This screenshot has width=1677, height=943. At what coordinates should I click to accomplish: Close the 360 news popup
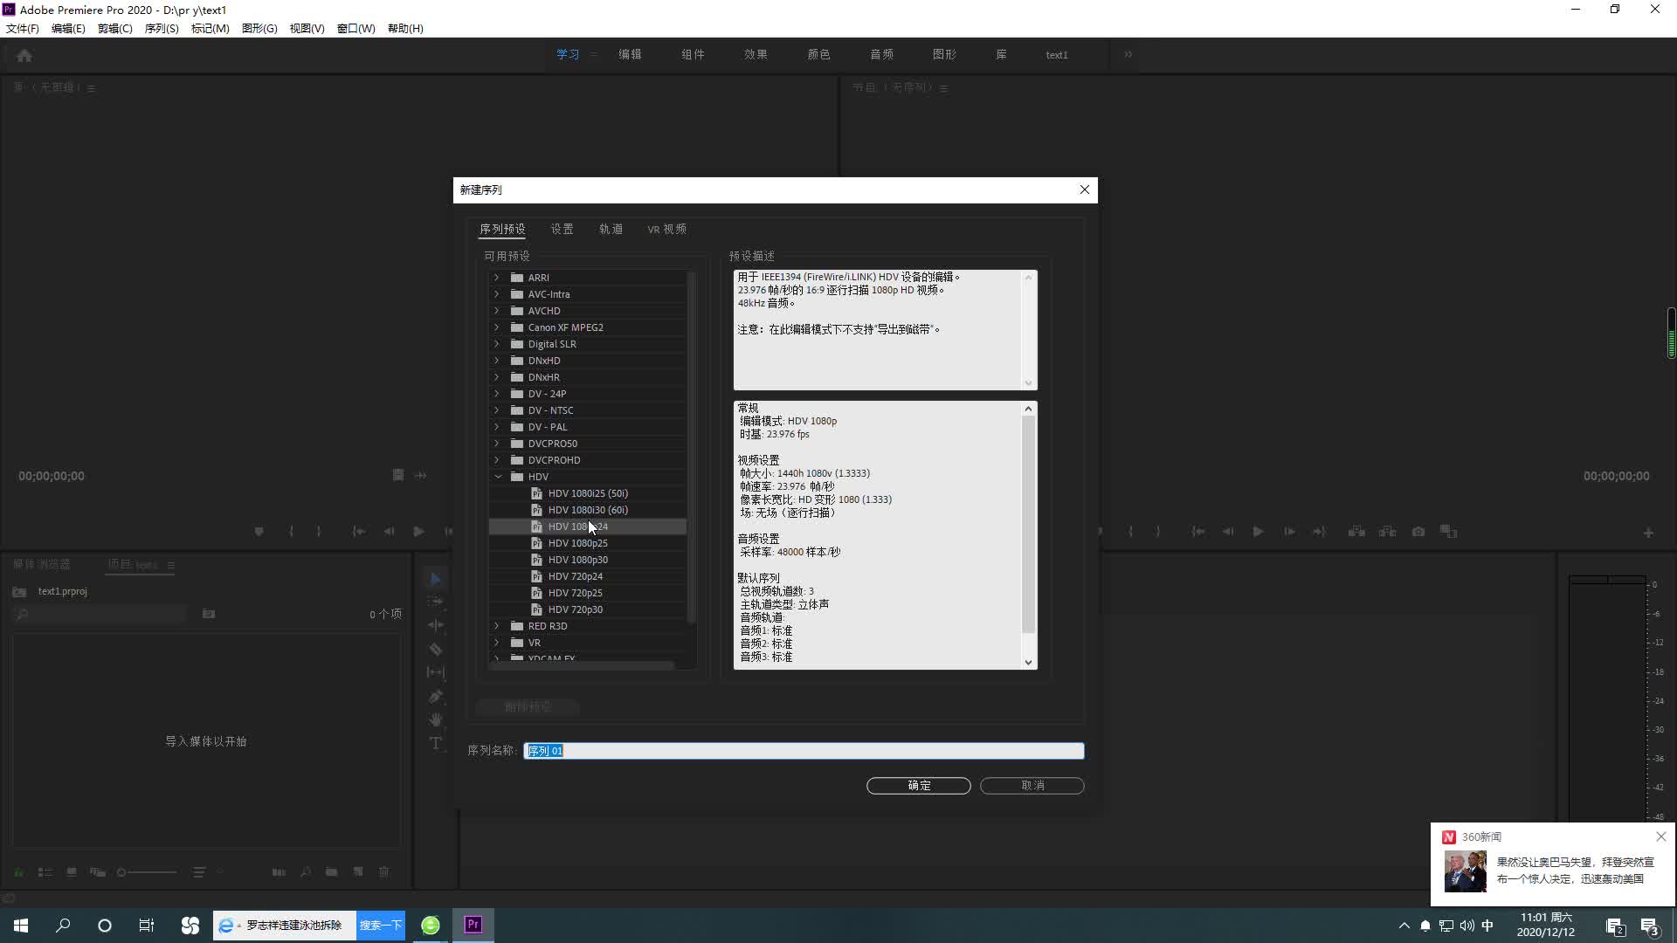(1661, 836)
